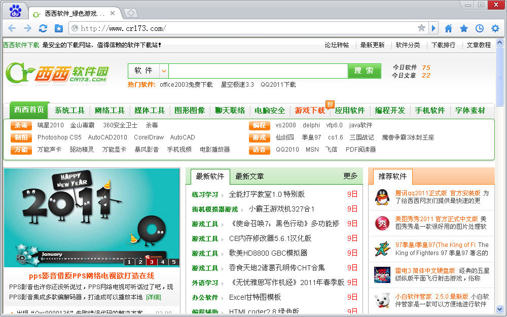Click the 小白软件管家 dog icon
Screen dimensions: 507x317
pyautogui.click(x=382, y=300)
